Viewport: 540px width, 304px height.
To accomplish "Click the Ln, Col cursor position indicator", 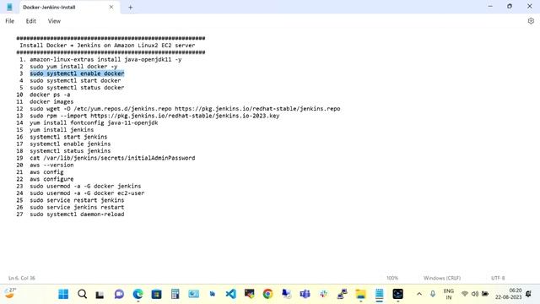I will (22, 278).
